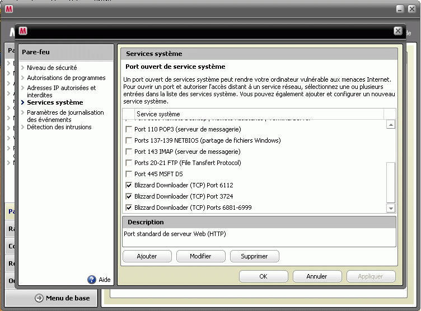Enable Port 110 POP3 checkbox
The width and height of the screenshot is (421, 311).
[x=129, y=129]
